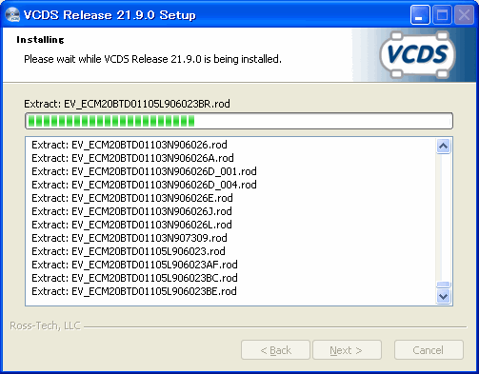
Task: Click the installer disc icon in title bar
Action: click(12, 14)
